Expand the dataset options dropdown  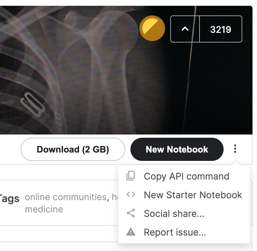(x=235, y=149)
